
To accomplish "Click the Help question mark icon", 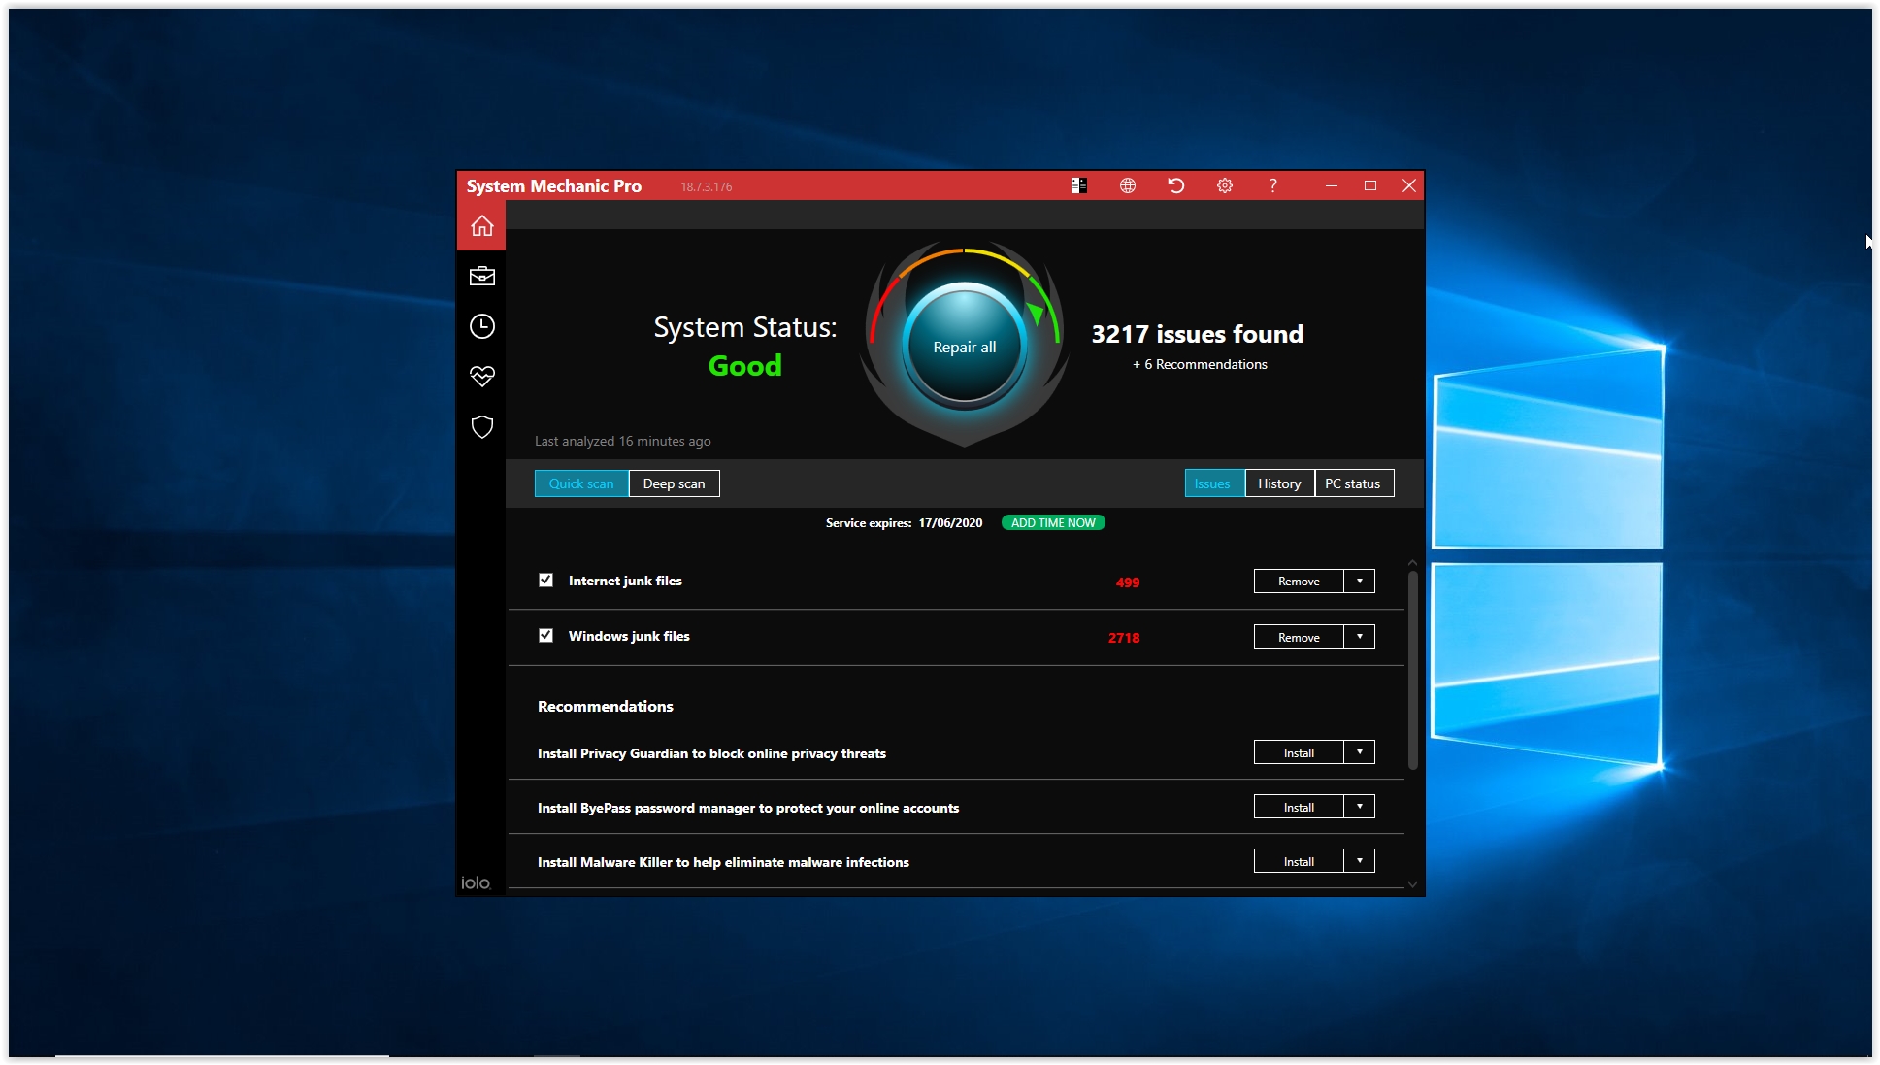I will click(x=1270, y=184).
